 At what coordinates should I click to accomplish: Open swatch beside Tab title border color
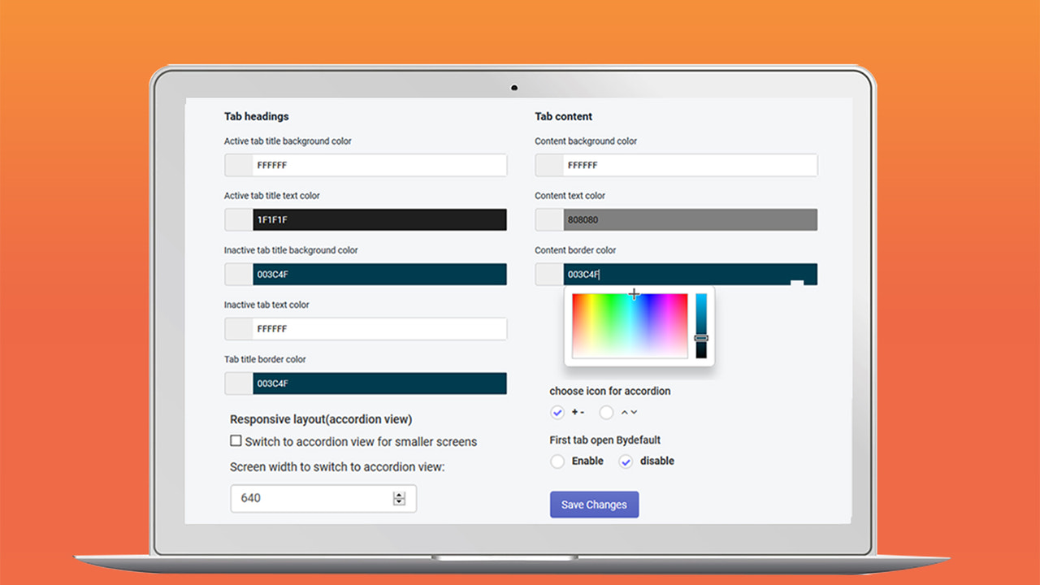239,383
